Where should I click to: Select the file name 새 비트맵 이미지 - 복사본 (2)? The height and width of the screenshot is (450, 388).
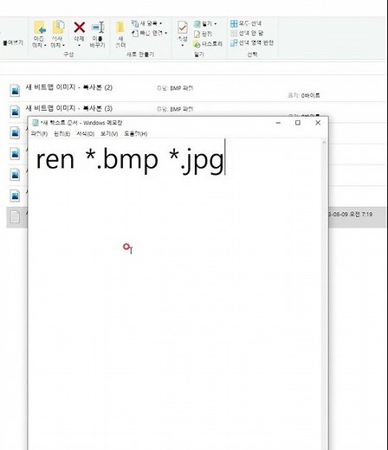click(69, 87)
